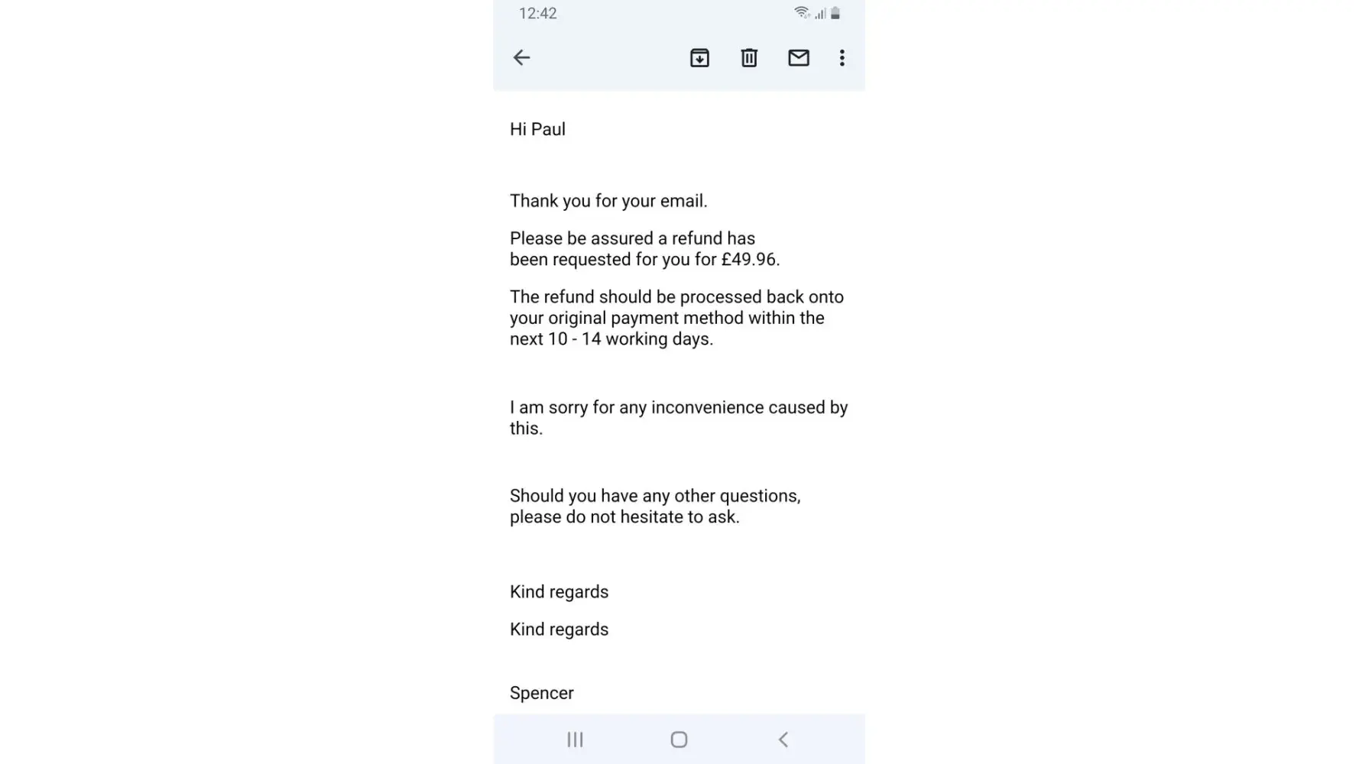
Task: Open the three-dot more options menu
Action: (x=842, y=58)
